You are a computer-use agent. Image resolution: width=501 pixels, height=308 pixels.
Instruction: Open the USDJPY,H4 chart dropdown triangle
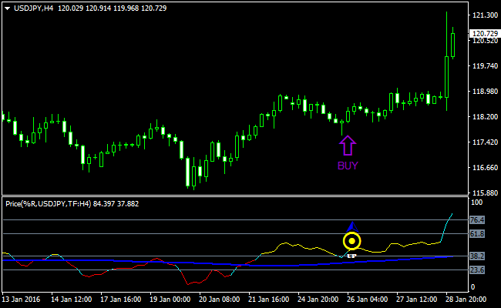coord(8,8)
